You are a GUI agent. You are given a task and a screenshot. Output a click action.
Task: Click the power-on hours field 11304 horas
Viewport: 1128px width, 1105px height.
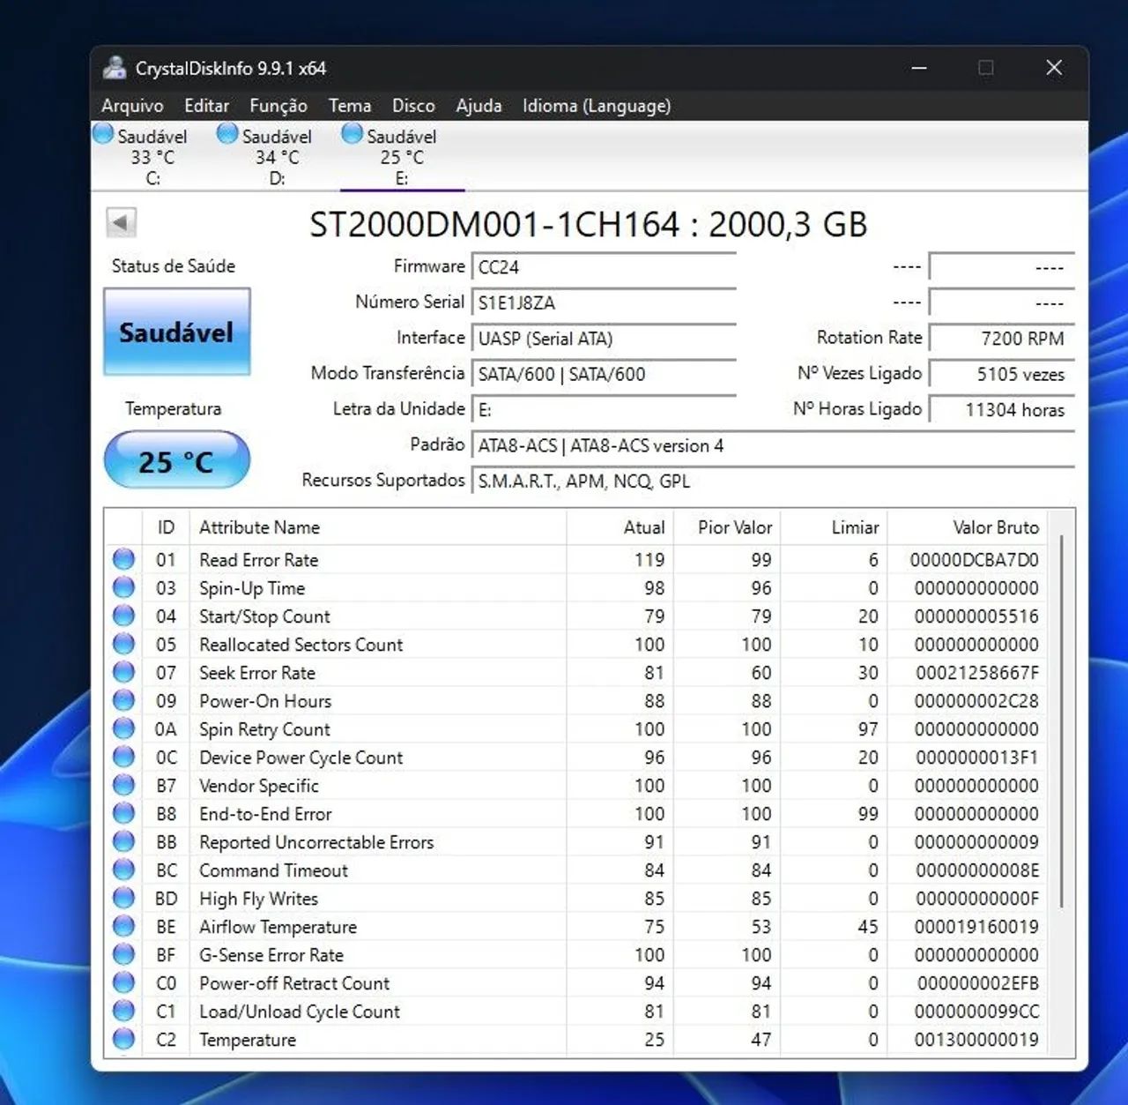(1002, 410)
